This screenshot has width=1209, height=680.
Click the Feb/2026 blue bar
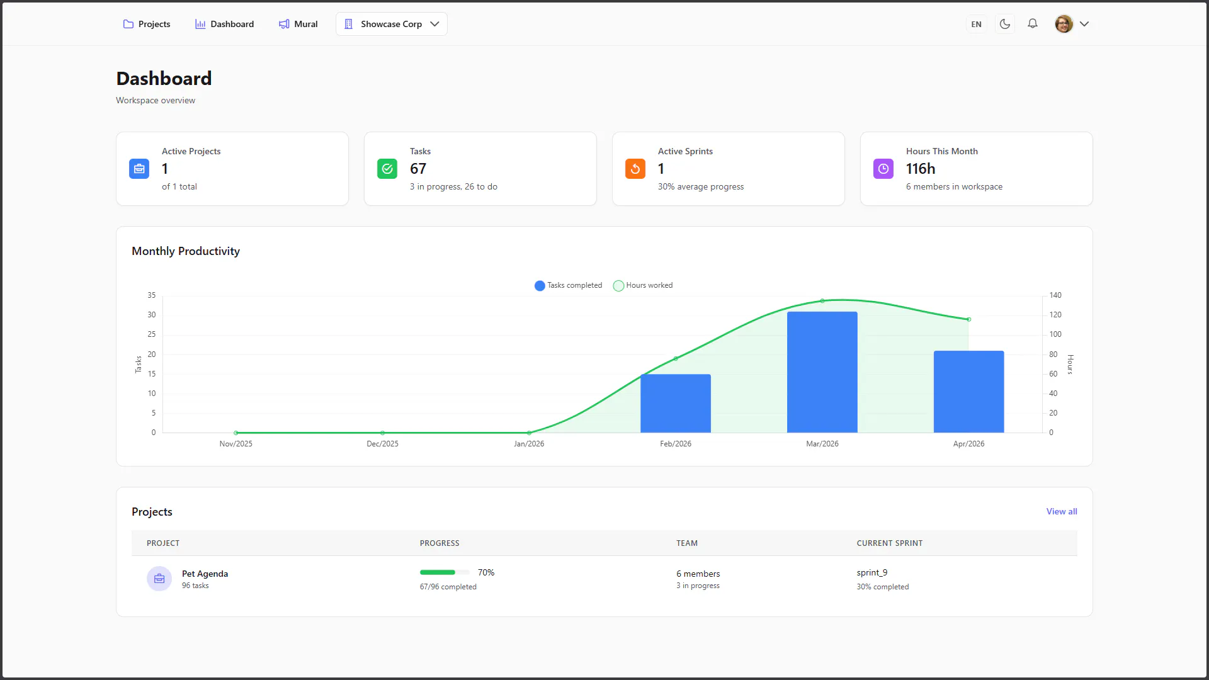pyautogui.click(x=676, y=403)
